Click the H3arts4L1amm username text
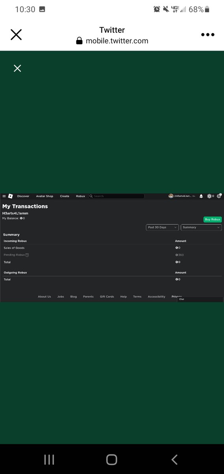The width and height of the screenshot is (224, 474). 15,213
